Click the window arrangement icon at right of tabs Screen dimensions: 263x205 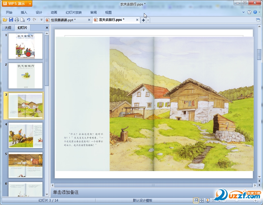258,20
